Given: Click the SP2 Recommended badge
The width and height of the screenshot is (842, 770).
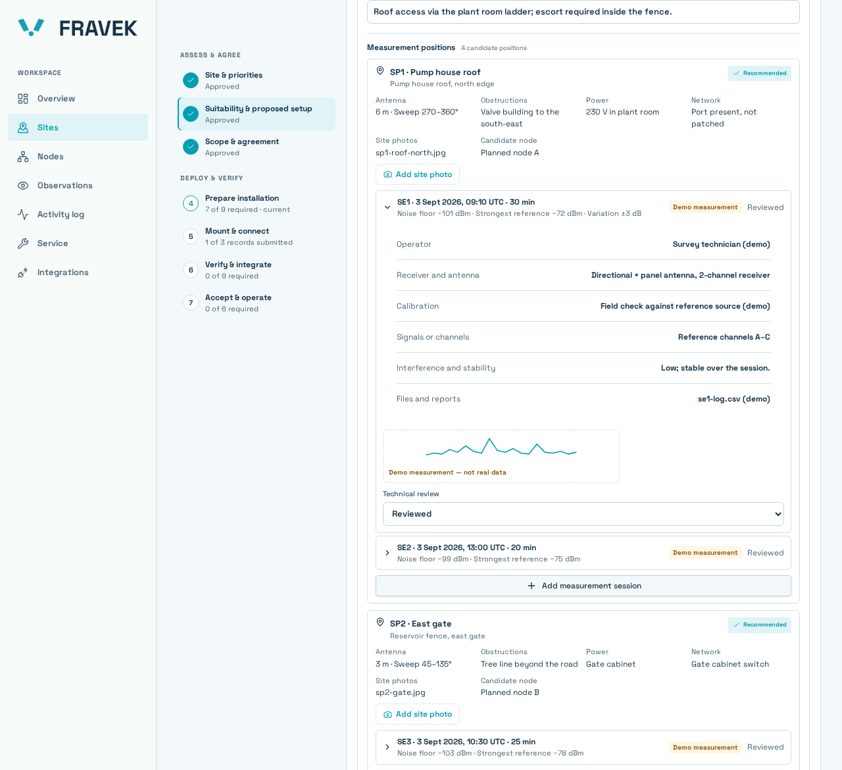Looking at the screenshot, I should coord(760,625).
